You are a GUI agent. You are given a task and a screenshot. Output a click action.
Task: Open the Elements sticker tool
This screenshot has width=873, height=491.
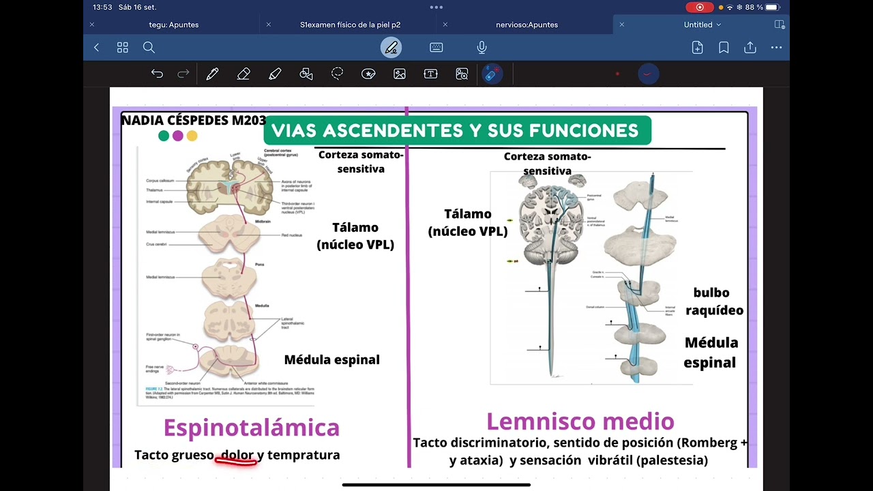(x=368, y=74)
